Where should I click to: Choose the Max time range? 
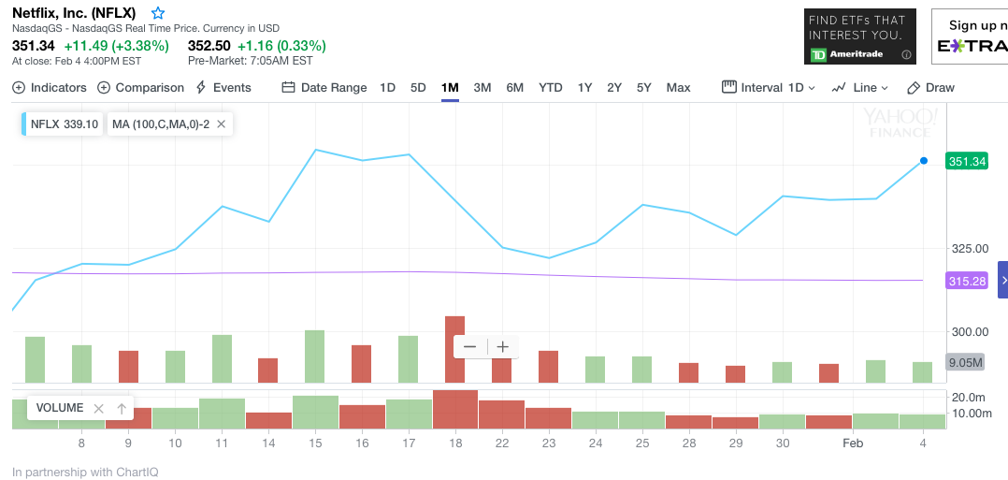coord(678,87)
